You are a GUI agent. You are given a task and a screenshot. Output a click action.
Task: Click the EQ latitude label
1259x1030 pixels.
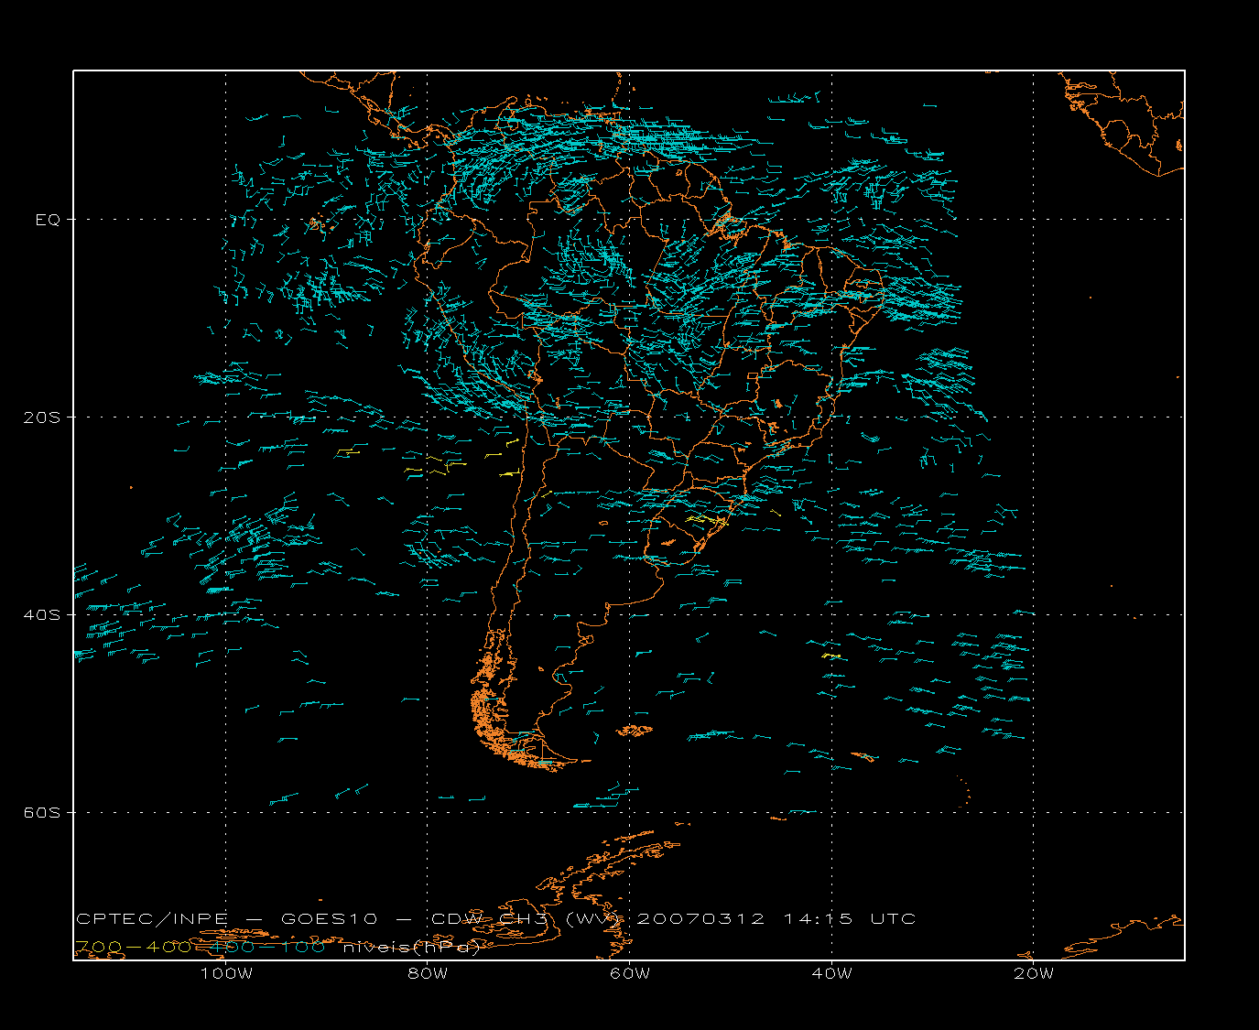(x=48, y=220)
